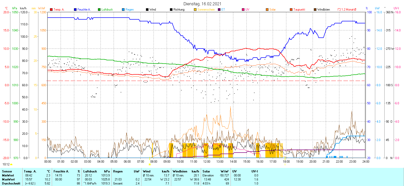Click the yellow sunset marker near 18:00
This screenshot has width=404, height=186.
(x=285, y=164)
